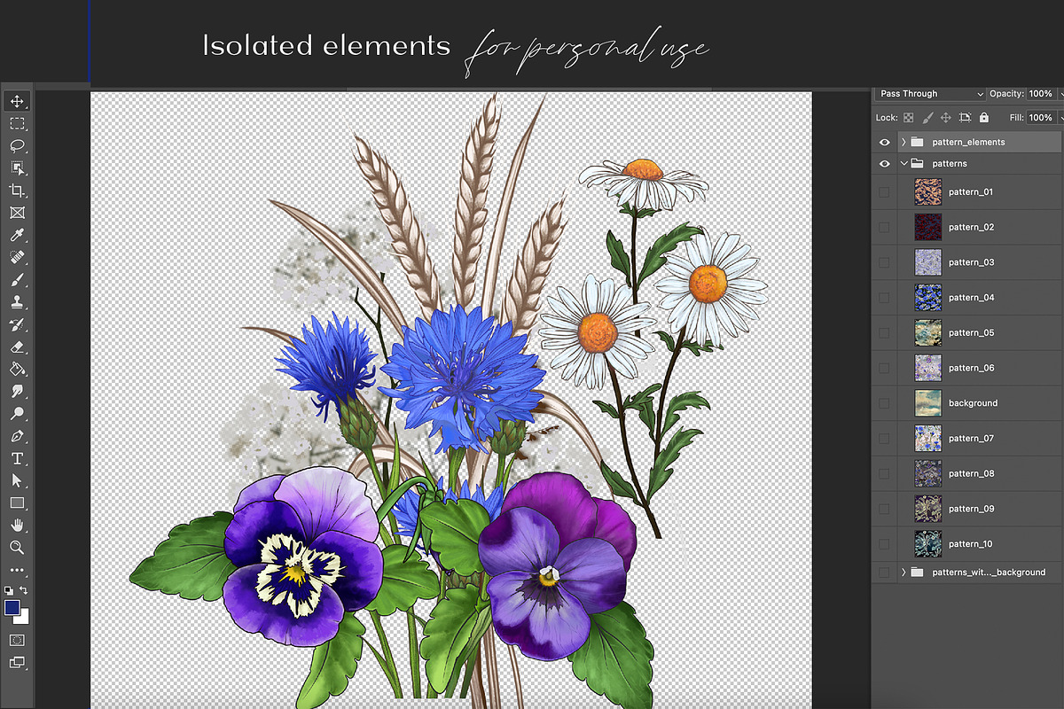
Task: Select the Path Selection tool
Action: pos(17,480)
